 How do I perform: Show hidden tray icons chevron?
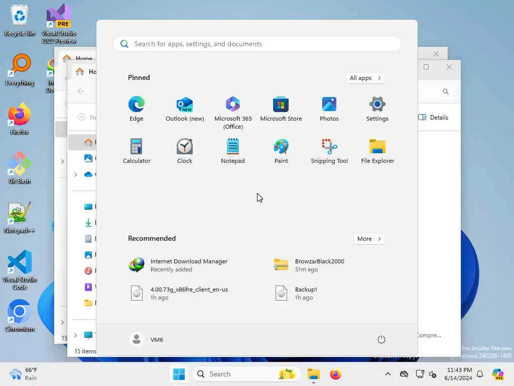tap(388, 374)
